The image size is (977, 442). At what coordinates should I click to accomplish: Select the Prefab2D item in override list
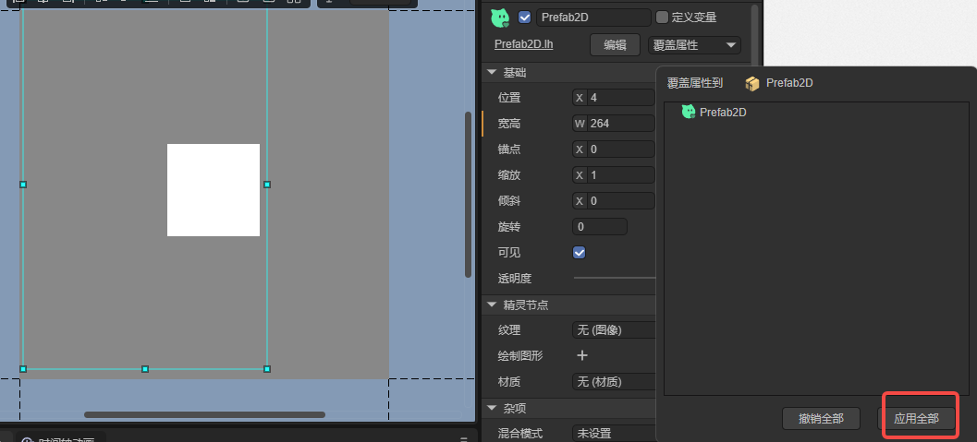(722, 113)
